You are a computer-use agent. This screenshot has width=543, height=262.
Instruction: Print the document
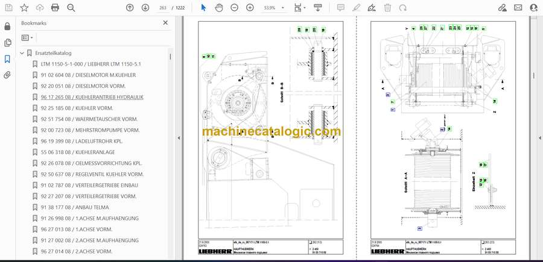[55, 8]
